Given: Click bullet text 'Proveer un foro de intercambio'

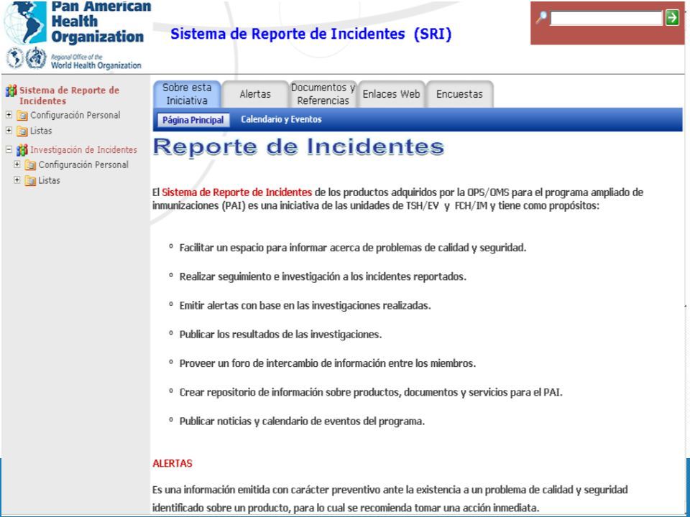Looking at the screenshot, I should pos(328,363).
